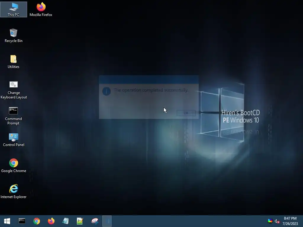The image size is (303, 227).
Task: Launch Mozilla Firefox from the desktop
Action: click(x=41, y=9)
